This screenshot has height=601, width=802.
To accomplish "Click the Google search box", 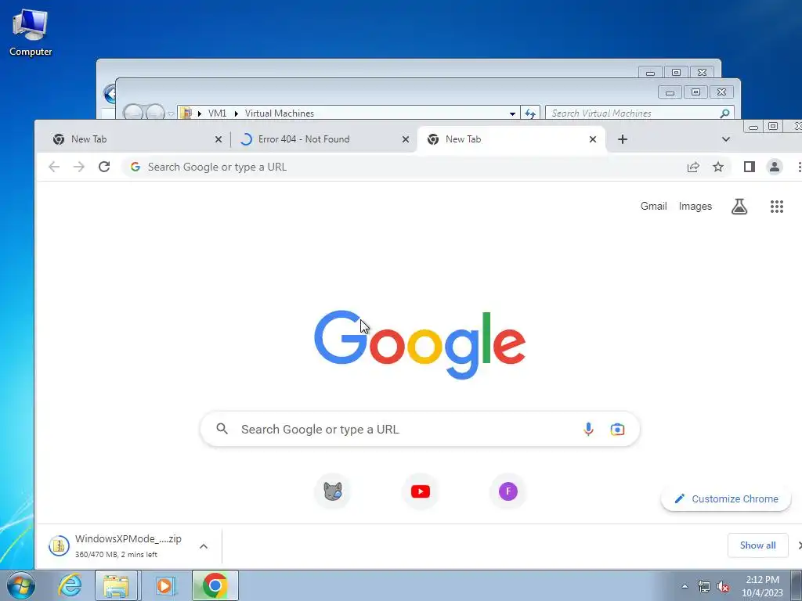I will [420, 429].
